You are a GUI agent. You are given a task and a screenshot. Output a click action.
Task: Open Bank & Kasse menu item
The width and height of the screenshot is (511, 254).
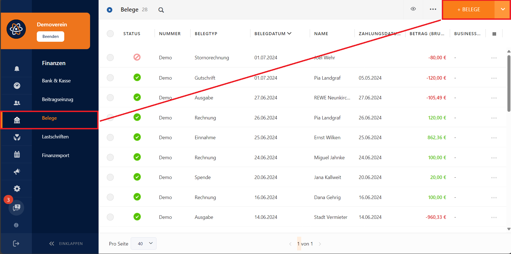point(56,81)
